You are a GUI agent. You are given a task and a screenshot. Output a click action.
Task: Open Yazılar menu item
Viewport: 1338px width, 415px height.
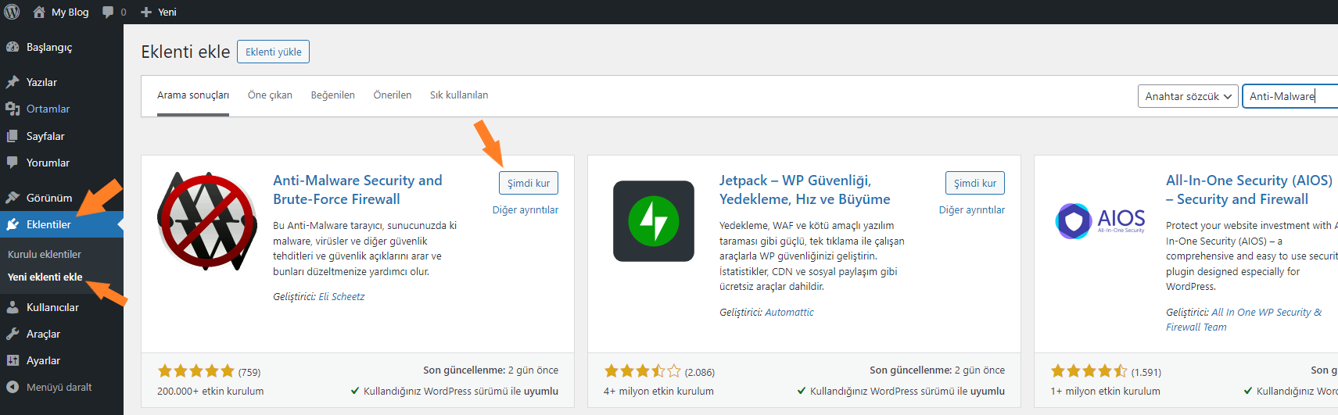pyautogui.click(x=41, y=82)
